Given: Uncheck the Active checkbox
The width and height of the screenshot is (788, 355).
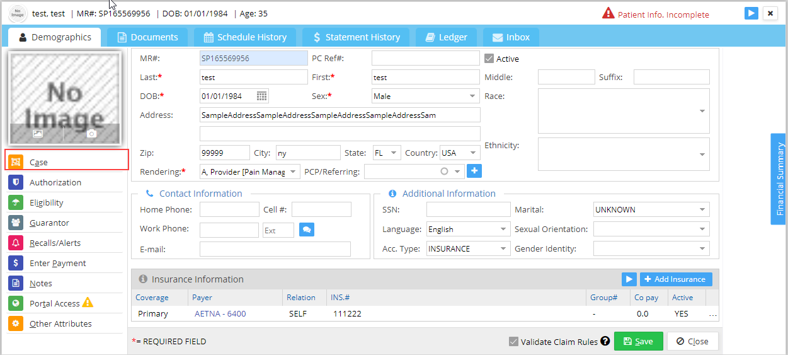Looking at the screenshot, I should point(489,59).
